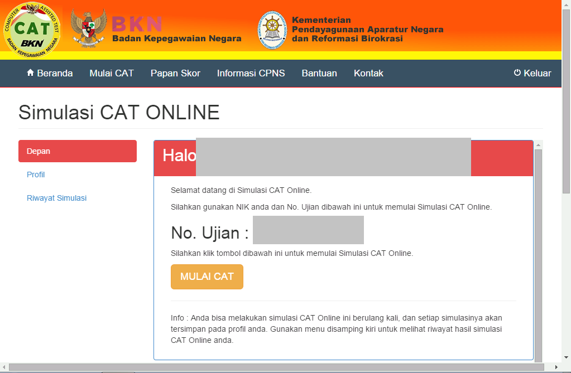Start the test with MULAI CAT button
571x373 pixels.
(x=207, y=277)
